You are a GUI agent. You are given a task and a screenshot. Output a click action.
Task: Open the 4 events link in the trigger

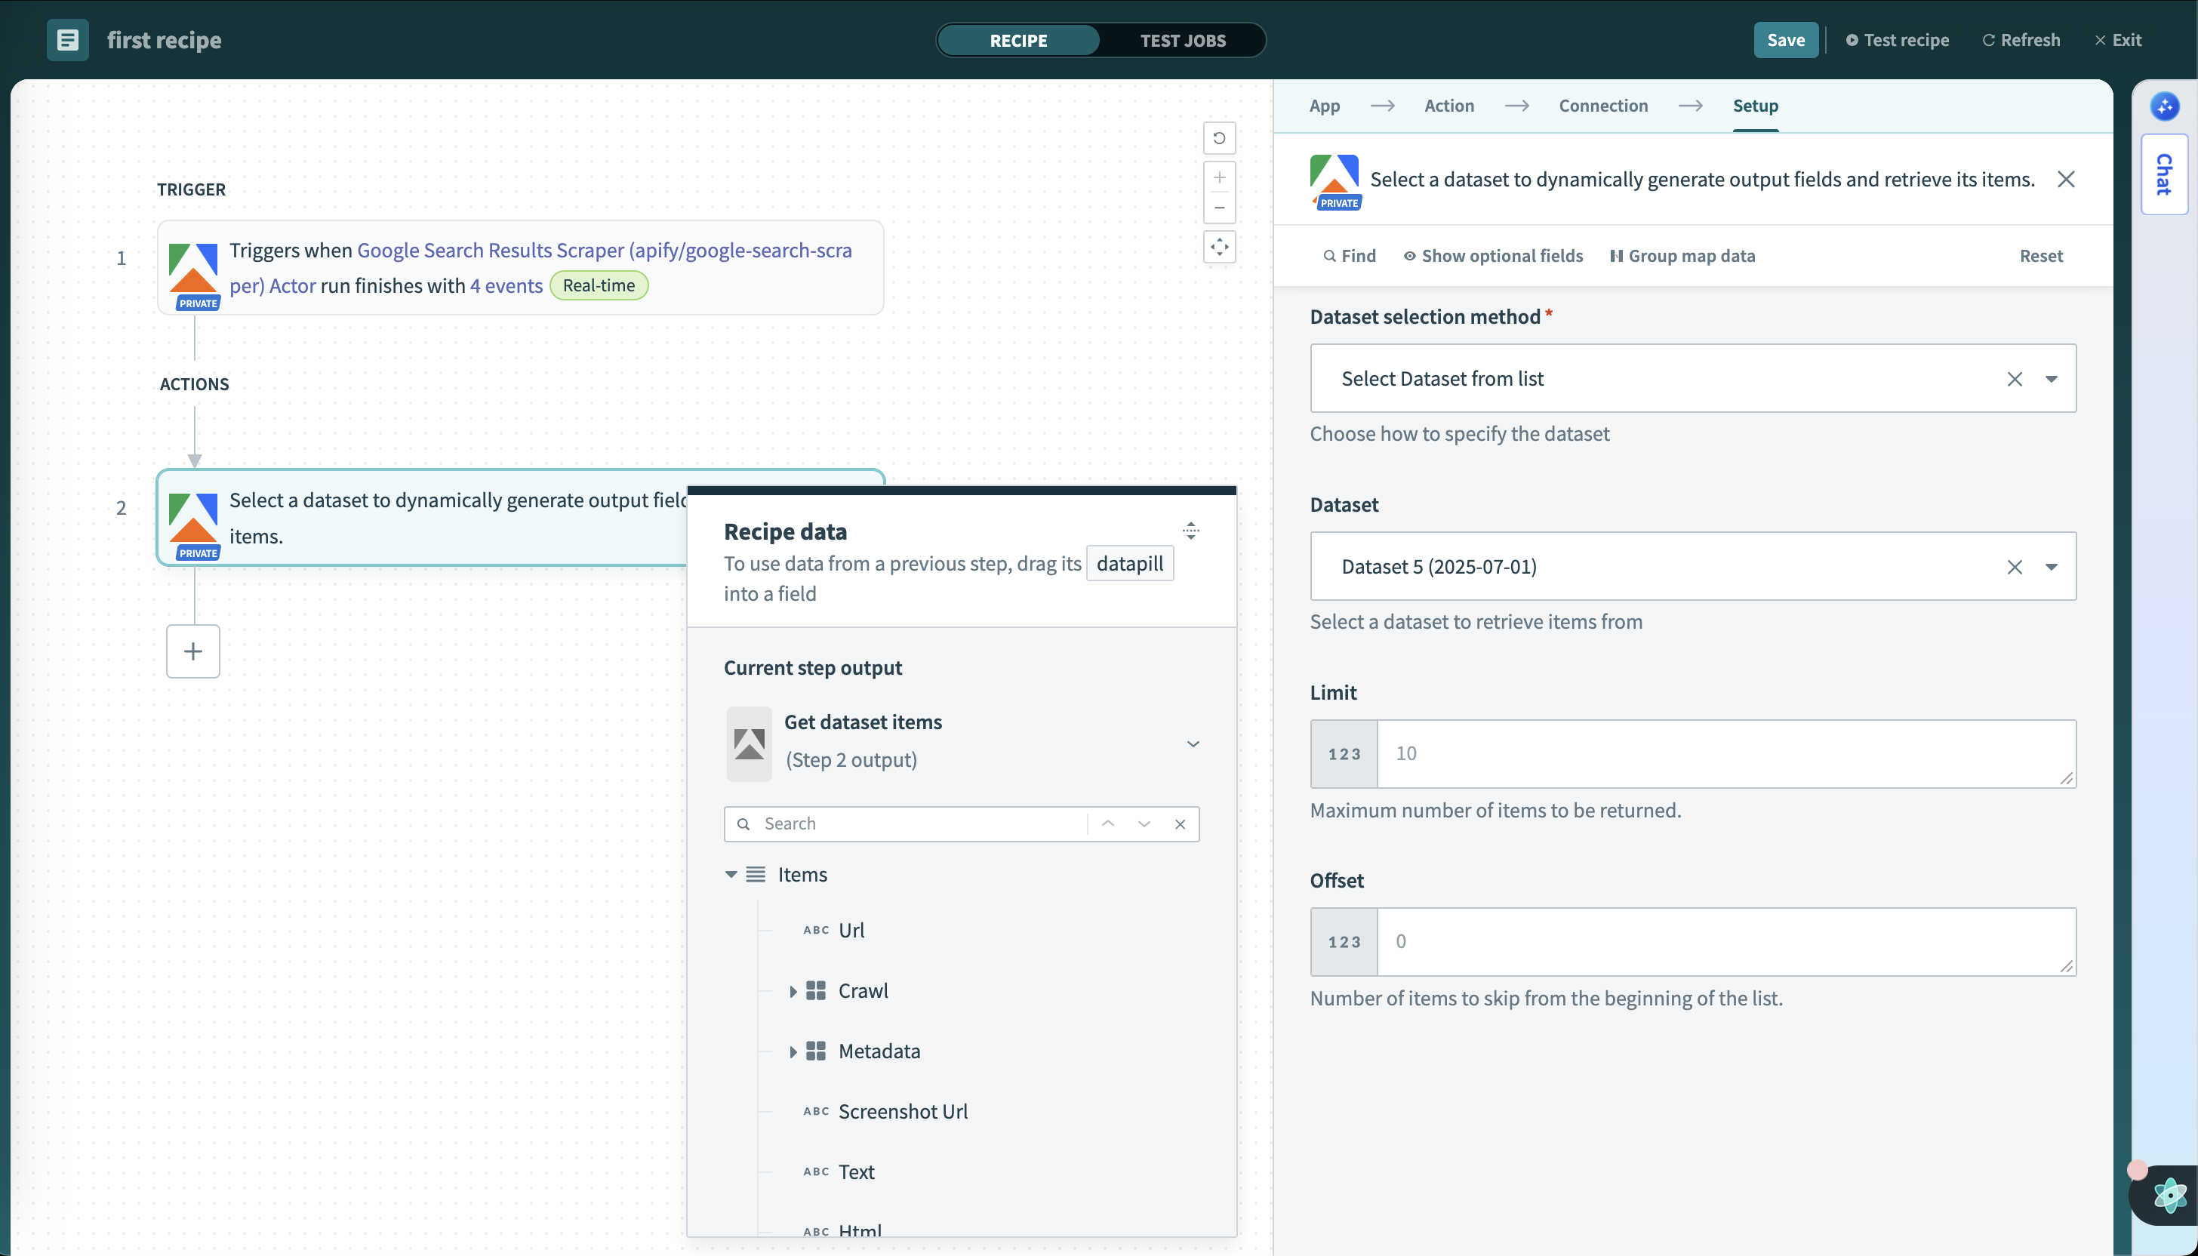pos(506,285)
